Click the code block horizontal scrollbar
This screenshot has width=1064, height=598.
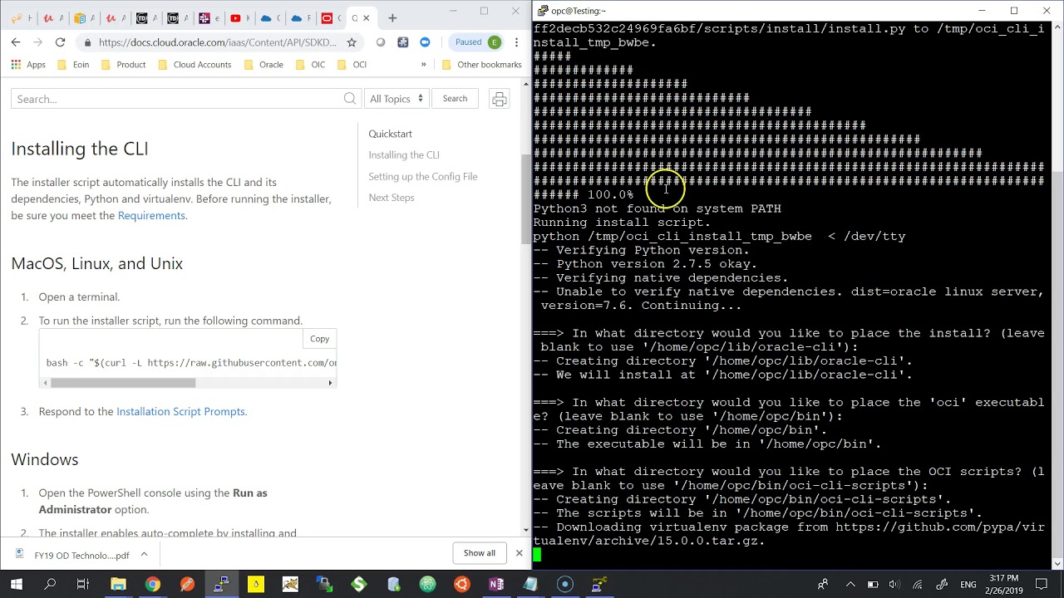click(123, 383)
